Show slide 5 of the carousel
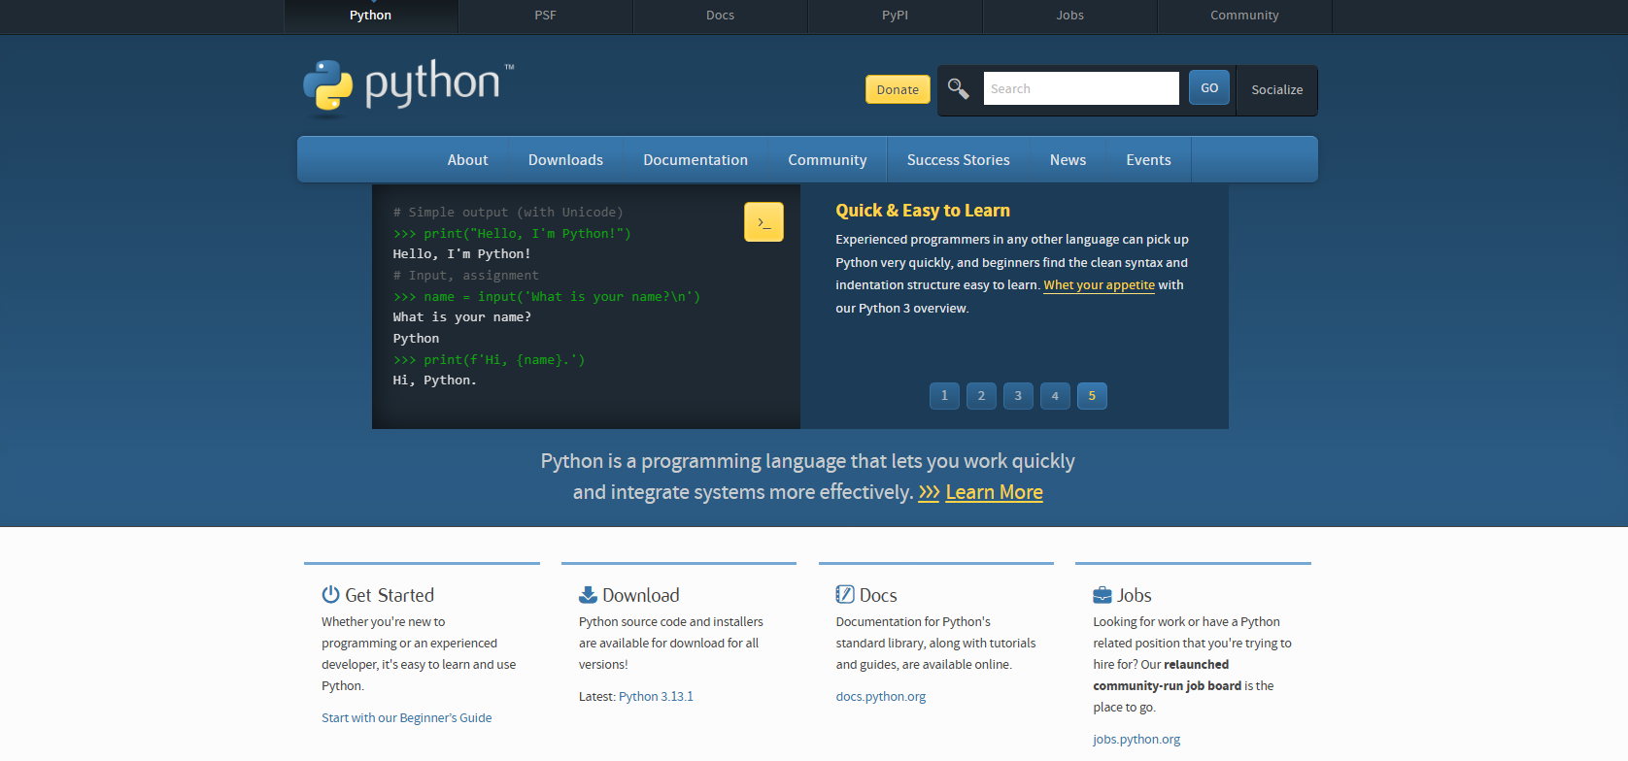Image resolution: width=1628 pixels, height=761 pixels. pos(1092,396)
